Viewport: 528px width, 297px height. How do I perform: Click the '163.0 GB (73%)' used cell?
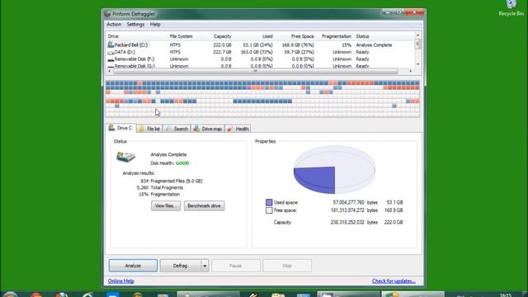257,52
